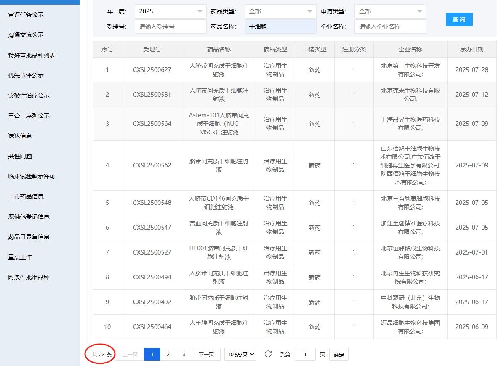The image size is (501, 366).
Task: Expand the 申请类型 dropdown
Action: point(390,11)
